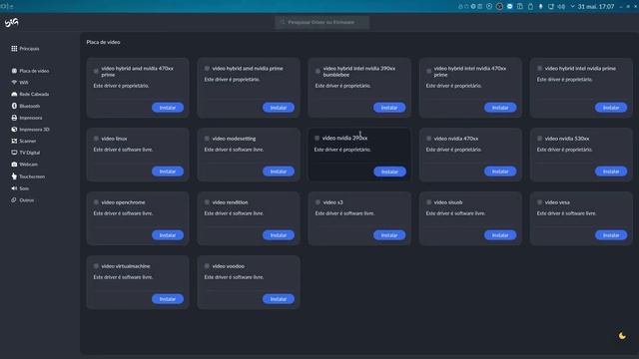639x359 pixels.
Task: Install video hybrid intel nvidia prime driver
Action: [x=611, y=108]
